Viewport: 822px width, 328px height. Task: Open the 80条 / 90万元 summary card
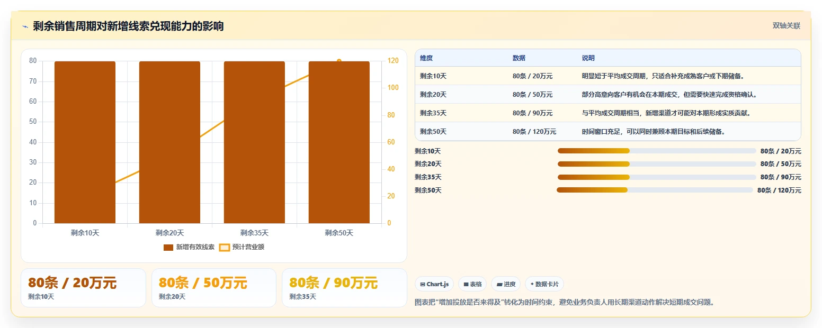coord(344,288)
